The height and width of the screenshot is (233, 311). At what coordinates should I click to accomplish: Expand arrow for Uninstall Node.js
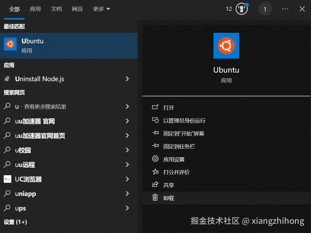(127, 79)
